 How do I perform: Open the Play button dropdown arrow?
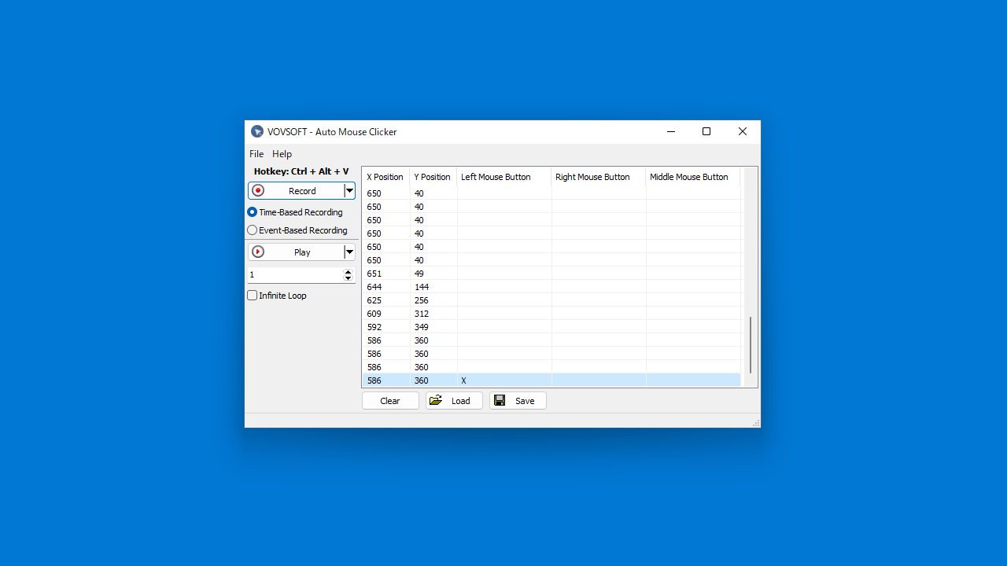point(350,252)
